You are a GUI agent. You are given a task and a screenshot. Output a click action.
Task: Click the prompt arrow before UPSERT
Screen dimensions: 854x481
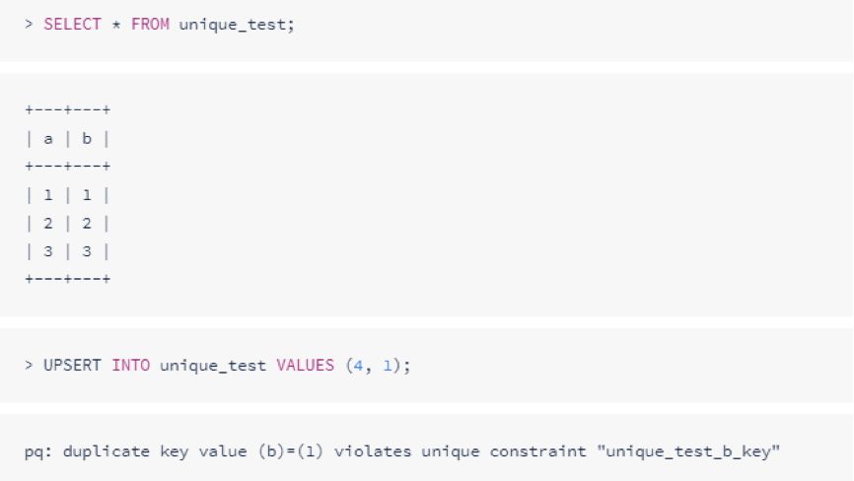click(29, 365)
